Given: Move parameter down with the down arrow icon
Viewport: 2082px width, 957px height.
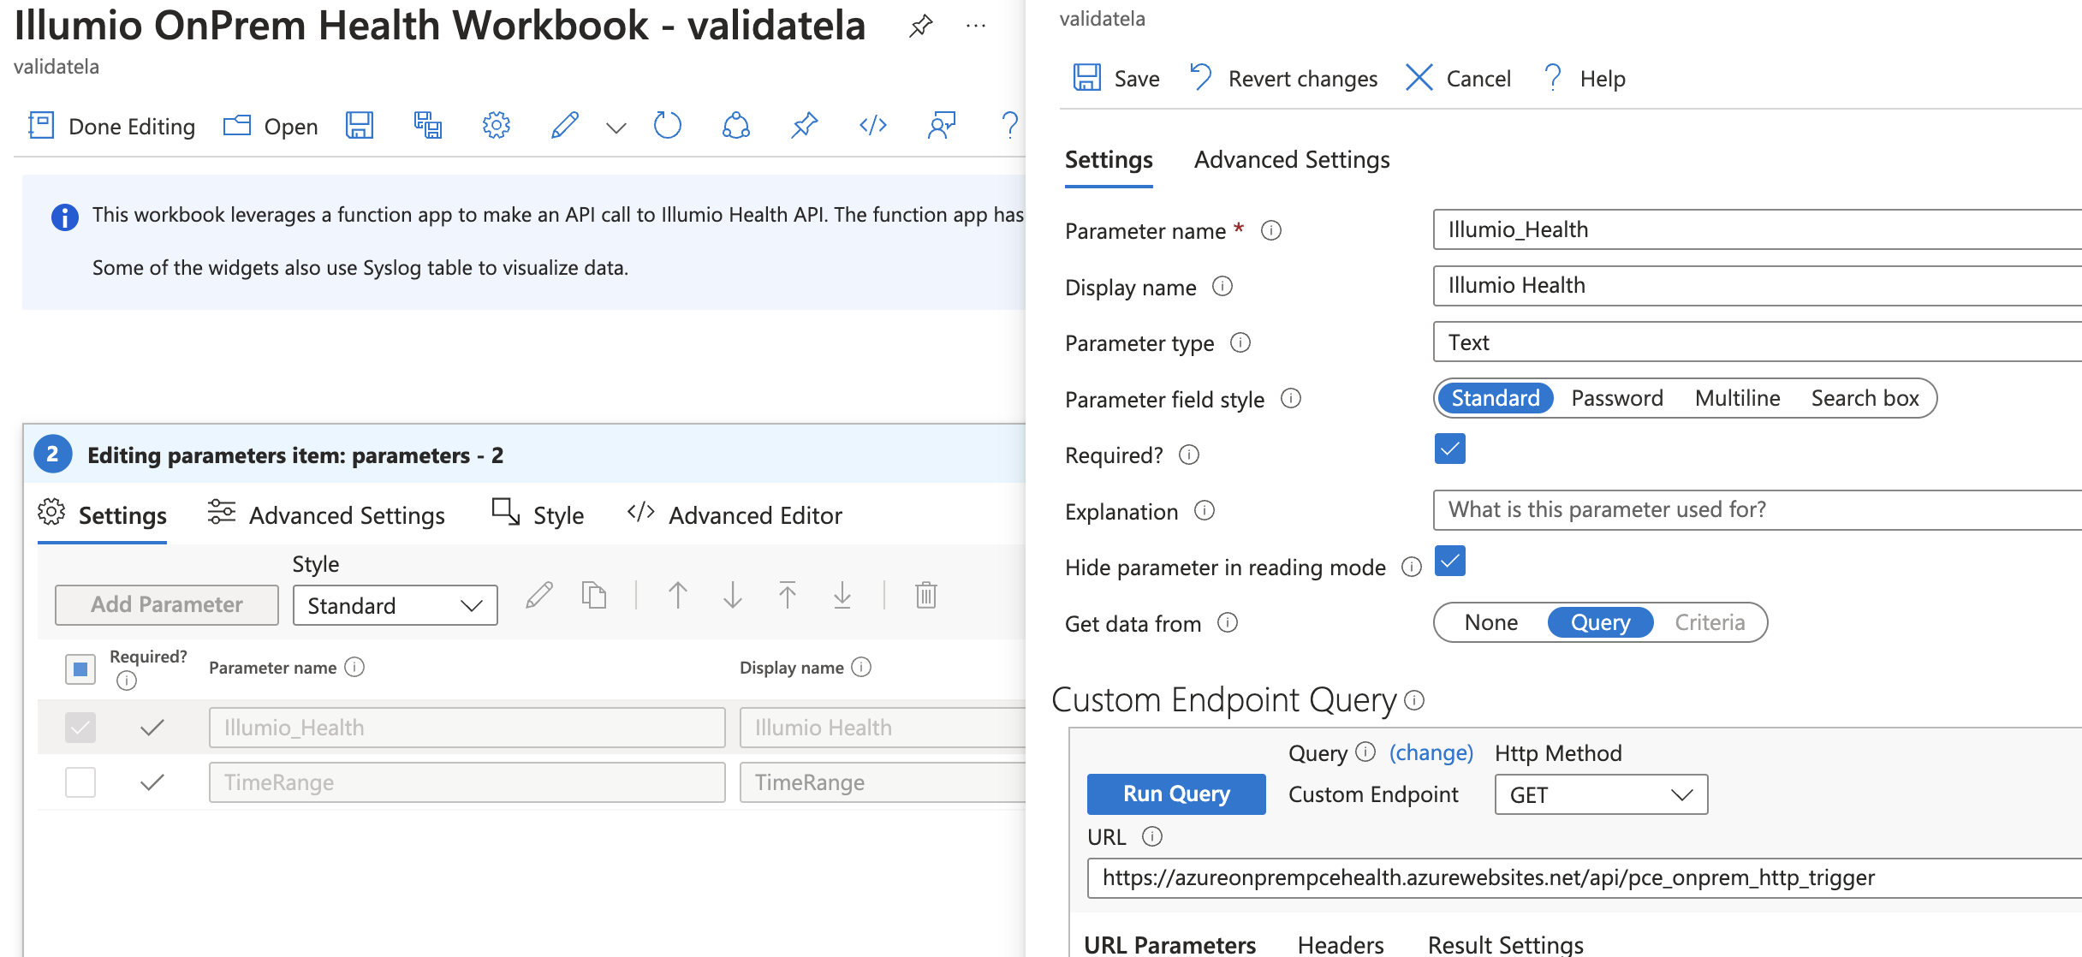Looking at the screenshot, I should click(x=733, y=595).
